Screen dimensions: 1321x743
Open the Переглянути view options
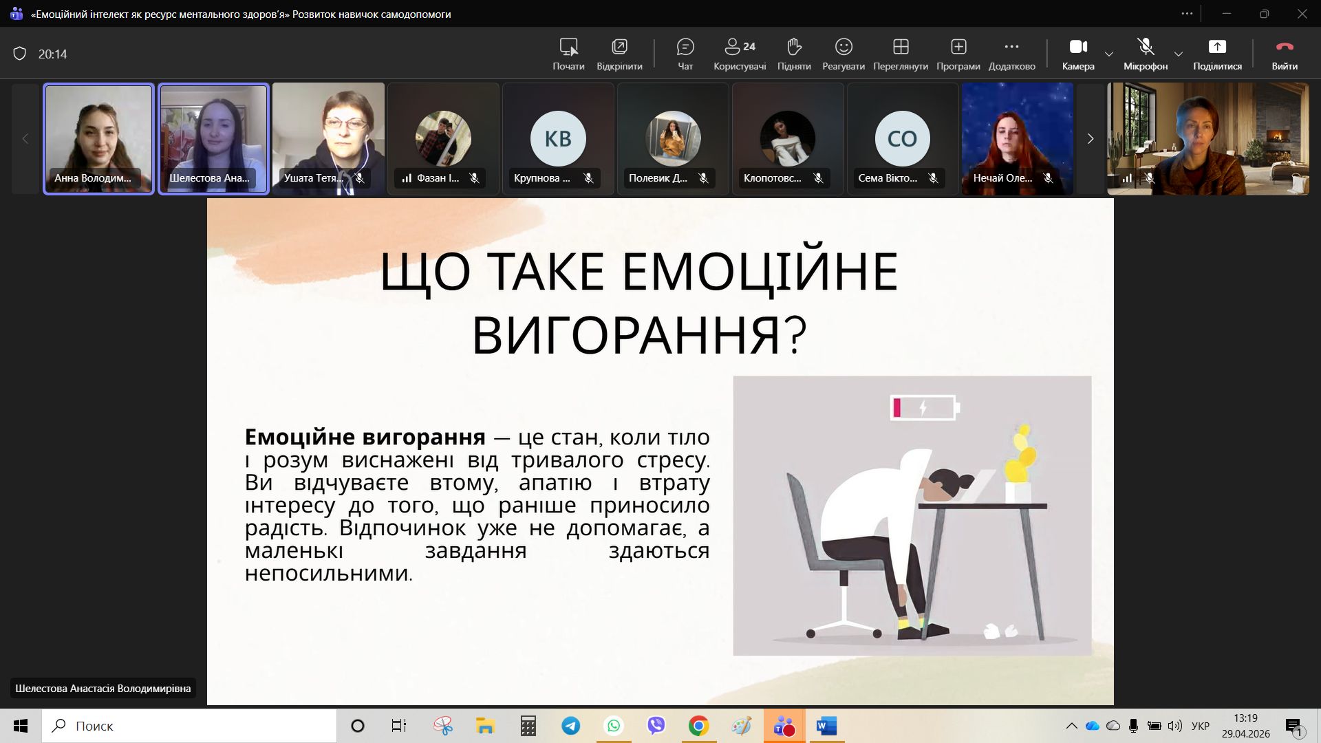[x=900, y=54]
